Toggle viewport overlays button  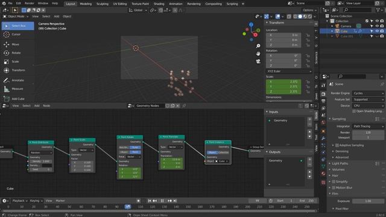(x=277, y=16)
